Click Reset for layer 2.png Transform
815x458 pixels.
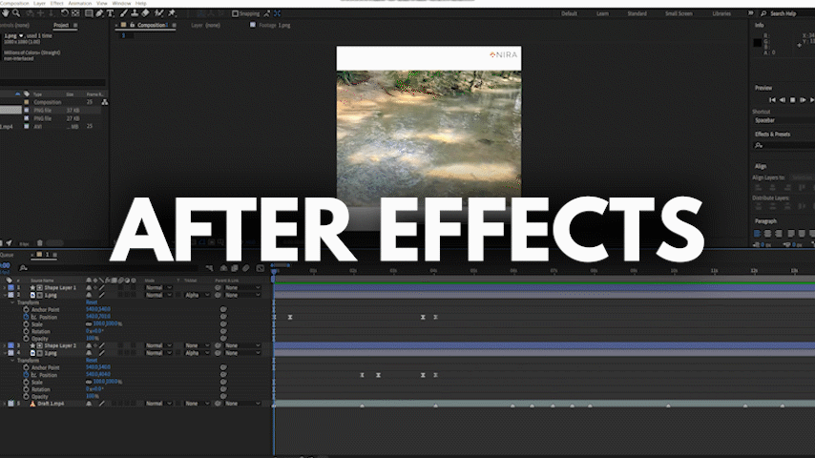[92, 360]
